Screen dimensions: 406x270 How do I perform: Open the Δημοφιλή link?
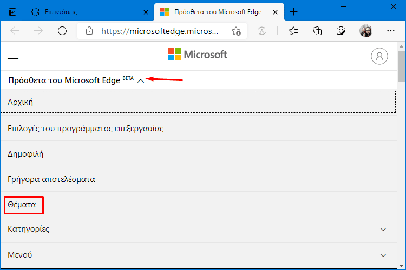pos(25,154)
